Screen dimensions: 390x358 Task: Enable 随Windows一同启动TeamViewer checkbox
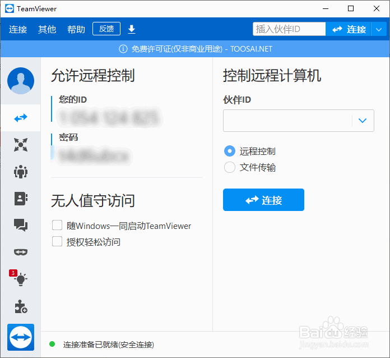(57, 225)
